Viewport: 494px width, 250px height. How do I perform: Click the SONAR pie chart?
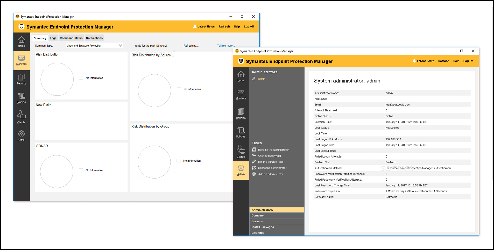(x=57, y=172)
